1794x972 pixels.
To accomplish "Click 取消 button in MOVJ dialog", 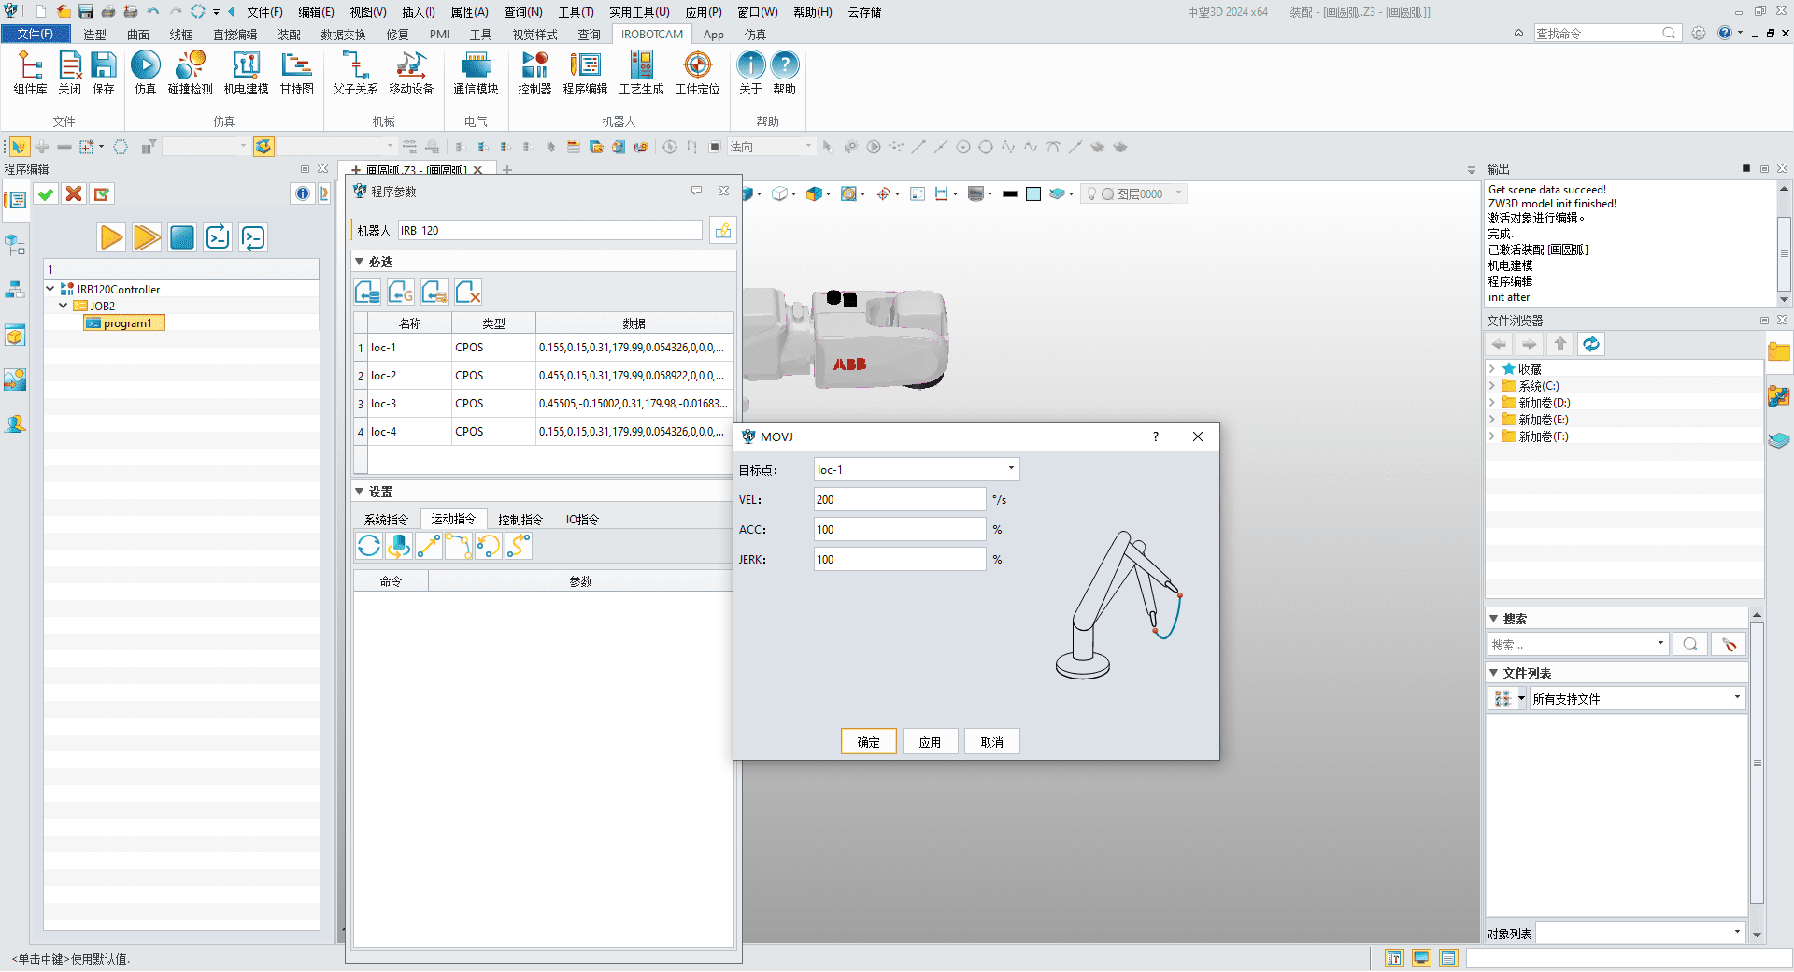I will coord(991,742).
